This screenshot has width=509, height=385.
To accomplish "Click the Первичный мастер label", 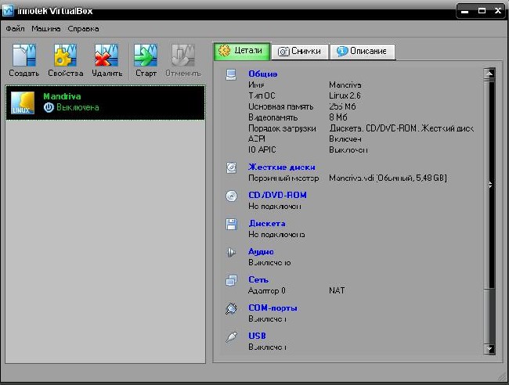I will pos(283,178).
